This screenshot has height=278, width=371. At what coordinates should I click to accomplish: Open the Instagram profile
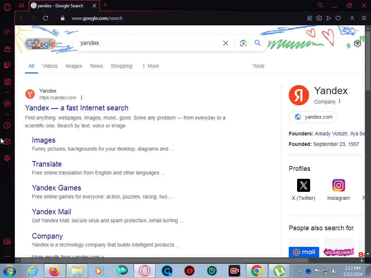pos(339,190)
